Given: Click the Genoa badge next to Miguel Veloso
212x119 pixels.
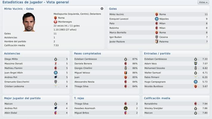Looking at the screenshot, I should 126,73.
